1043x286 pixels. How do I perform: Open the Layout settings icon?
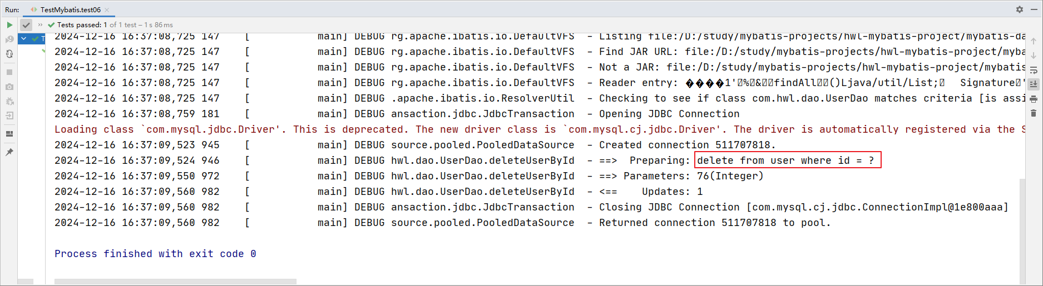pyautogui.click(x=9, y=134)
